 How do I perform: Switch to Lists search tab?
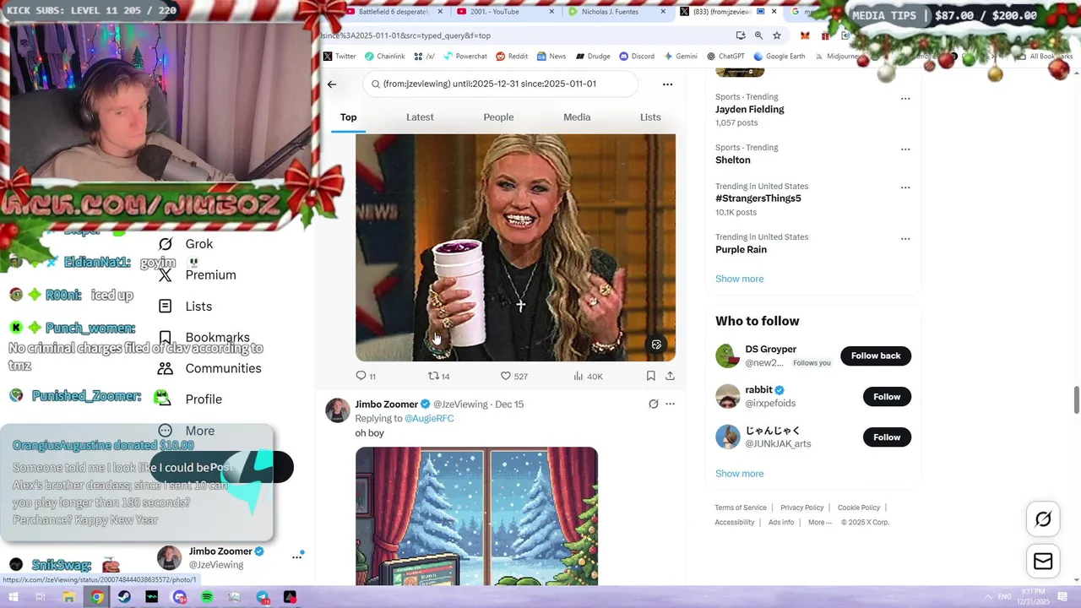click(x=650, y=117)
